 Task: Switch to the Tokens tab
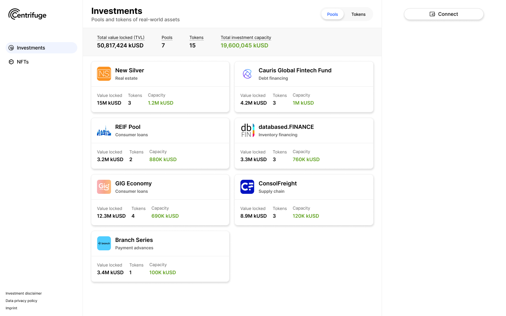(x=358, y=14)
